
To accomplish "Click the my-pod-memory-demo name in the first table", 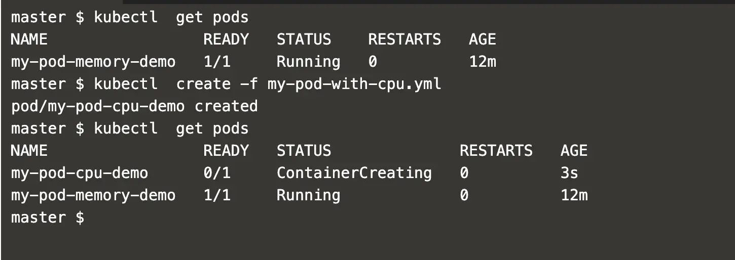I will point(93,62).
